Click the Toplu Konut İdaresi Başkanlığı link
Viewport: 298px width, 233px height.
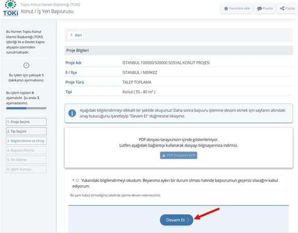coord(50,4)
